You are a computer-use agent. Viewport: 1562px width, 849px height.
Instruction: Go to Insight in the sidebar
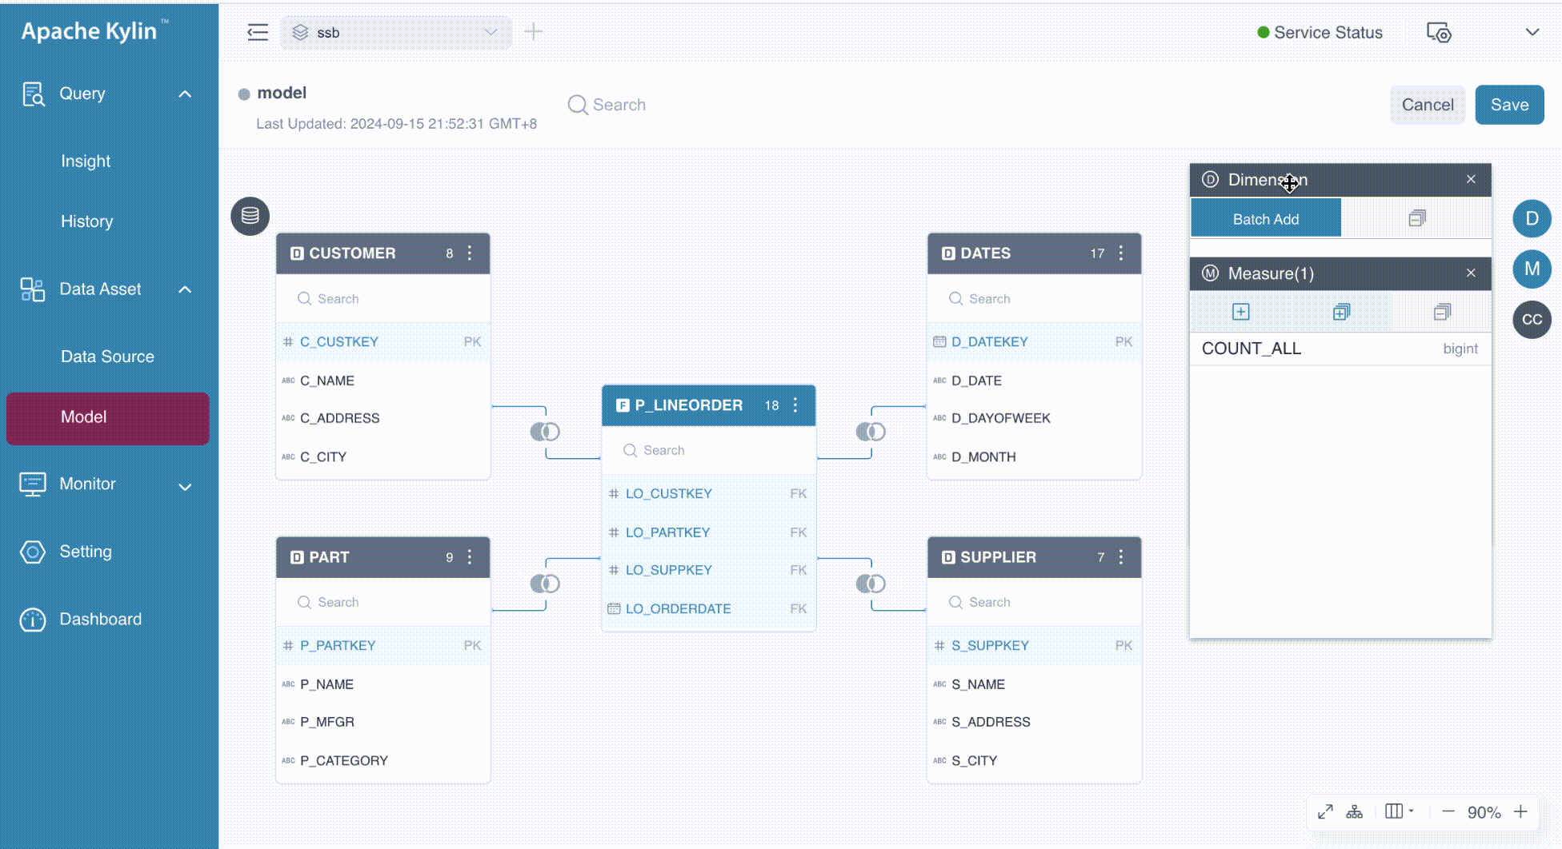click(86, 161)
